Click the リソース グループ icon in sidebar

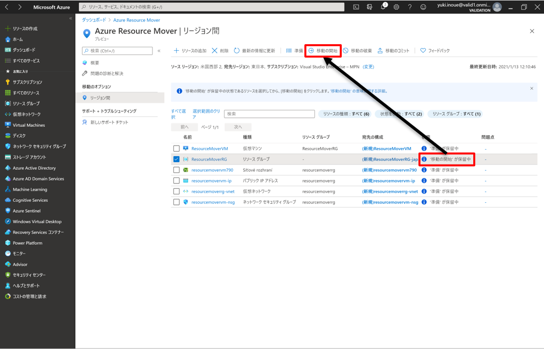pyautogui.click(x=7, y=103)
